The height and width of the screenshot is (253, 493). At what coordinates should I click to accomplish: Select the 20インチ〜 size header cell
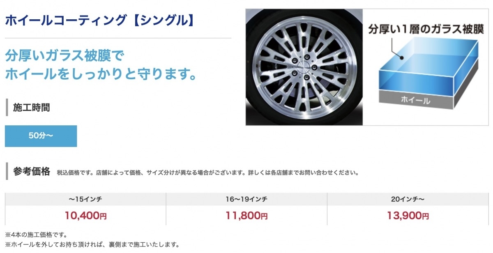coord(408,199)
